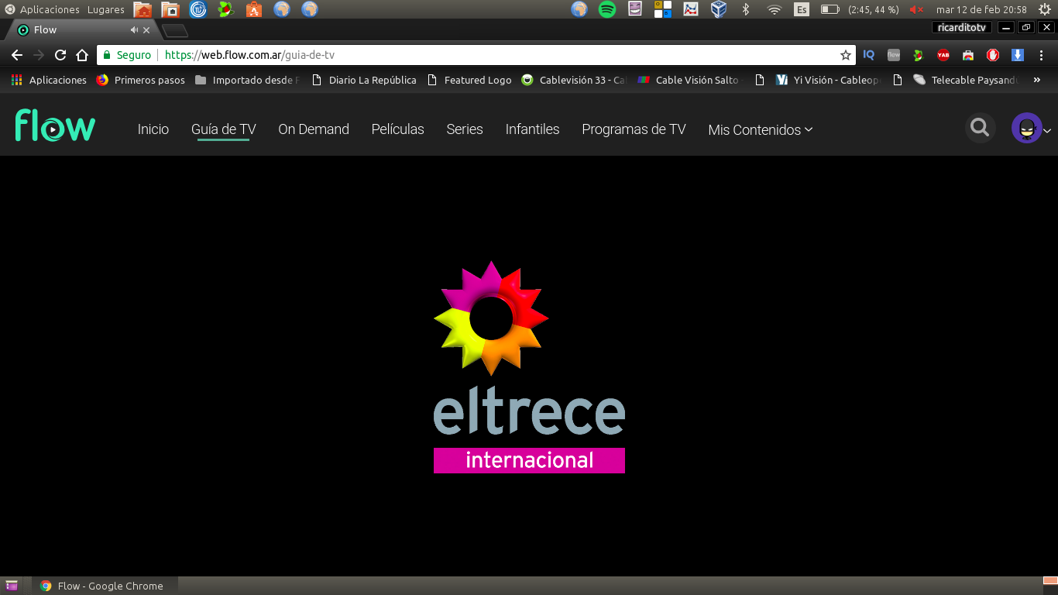Open the On Demand section
The image size is (1058, 595).
[314, 129]
